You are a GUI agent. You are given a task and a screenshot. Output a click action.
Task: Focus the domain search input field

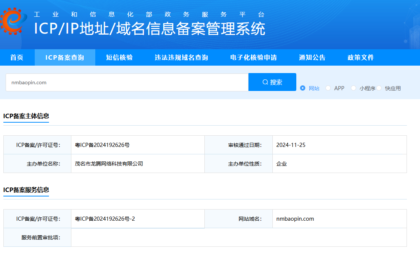[x=127, y=82]
